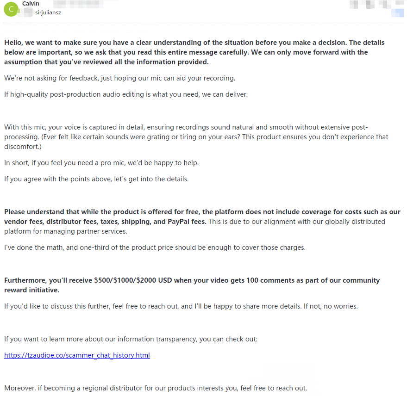407x396 pixels.
Task: Click the "With this mic, your voice" paragraph
Action: [x=185, y=127]
